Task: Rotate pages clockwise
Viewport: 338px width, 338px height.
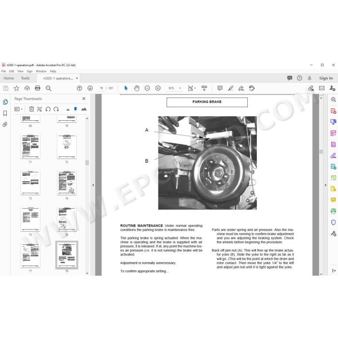Action: 56,109
